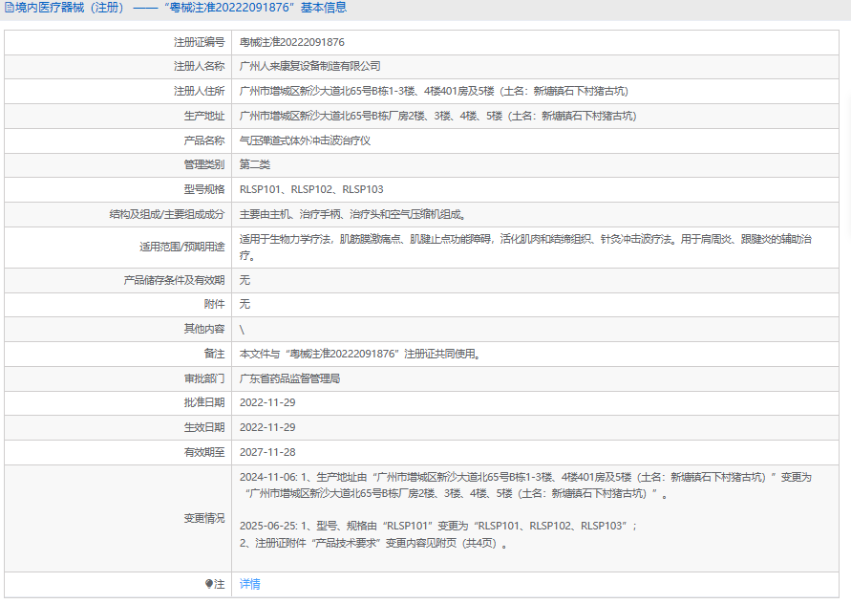Image resolution: width=851 pixels, height=604 pixels.
Task: Click the product name 气压弹道式体外冲击波治疗仪
Action: coord(305,140)
